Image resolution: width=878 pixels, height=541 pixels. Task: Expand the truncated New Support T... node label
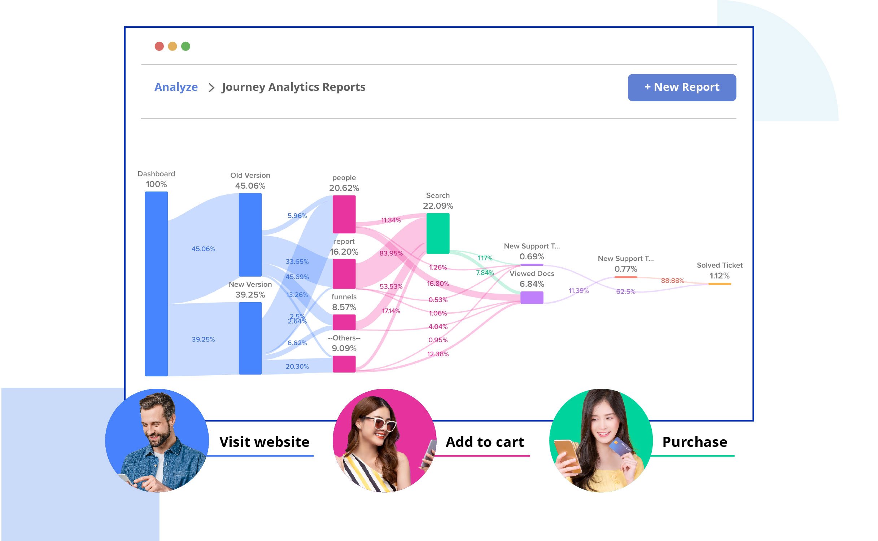(x=531, y=246)
